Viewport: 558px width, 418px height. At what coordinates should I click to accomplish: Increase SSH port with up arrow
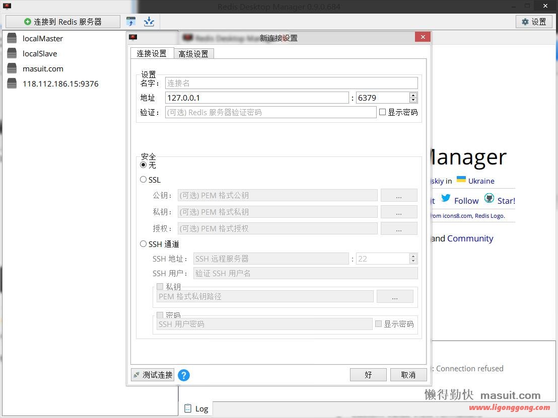coord(413,256)
